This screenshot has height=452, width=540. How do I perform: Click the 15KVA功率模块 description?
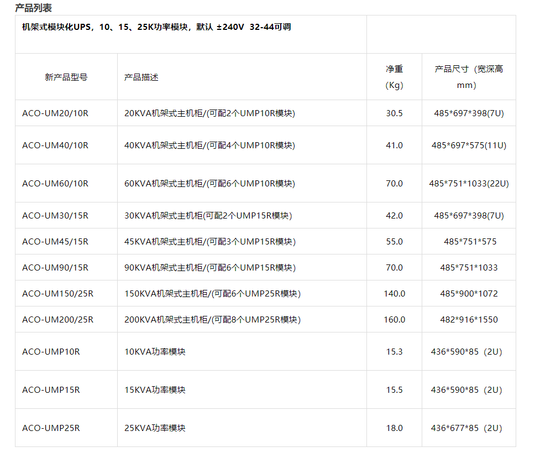coord(155,390)
